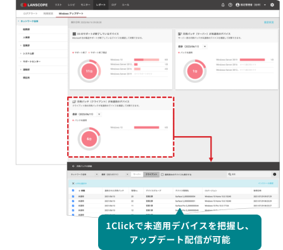Image resolution: width=283 pixels, height=250 pixels.
Task: Select 人事課 in the sidebar tree
Action: 27,37
